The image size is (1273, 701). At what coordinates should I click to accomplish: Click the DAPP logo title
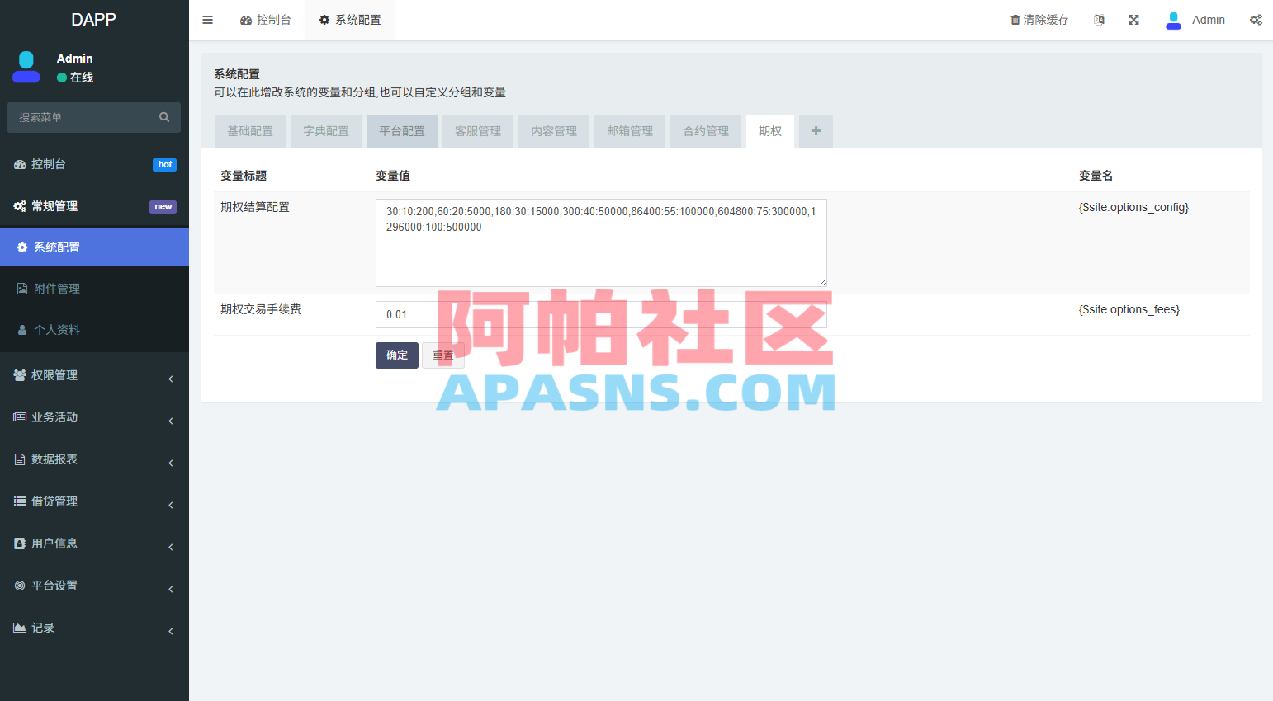click(x=93, y=20)
